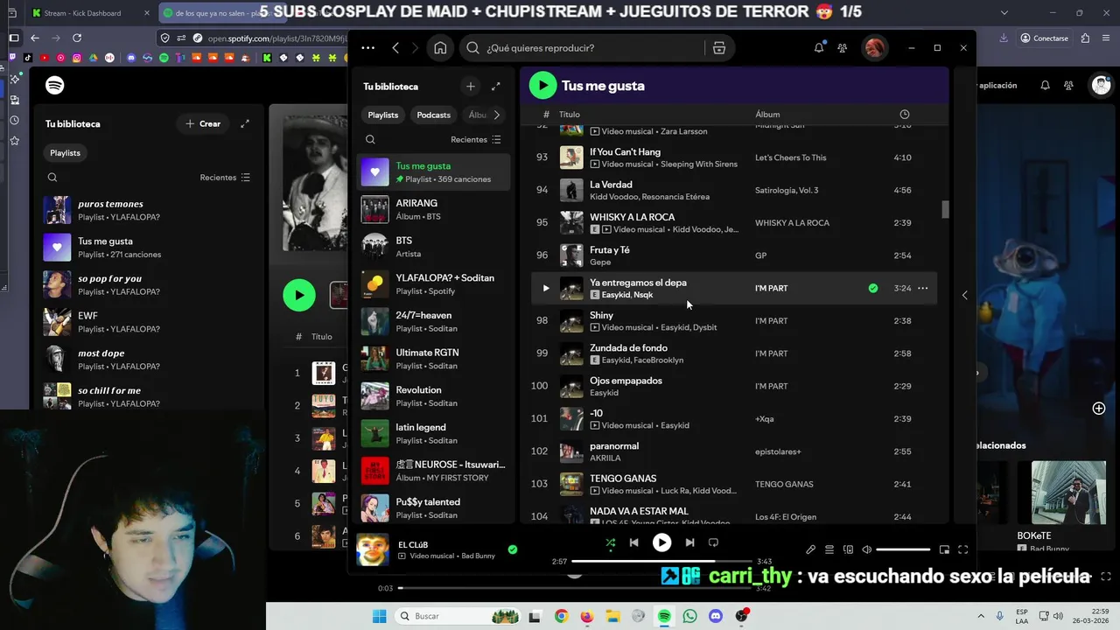Open the Browse icon in search bar

click(719, 48)
